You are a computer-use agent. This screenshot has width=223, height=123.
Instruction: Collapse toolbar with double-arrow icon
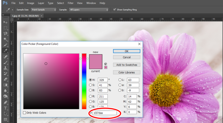click(3, 15)
